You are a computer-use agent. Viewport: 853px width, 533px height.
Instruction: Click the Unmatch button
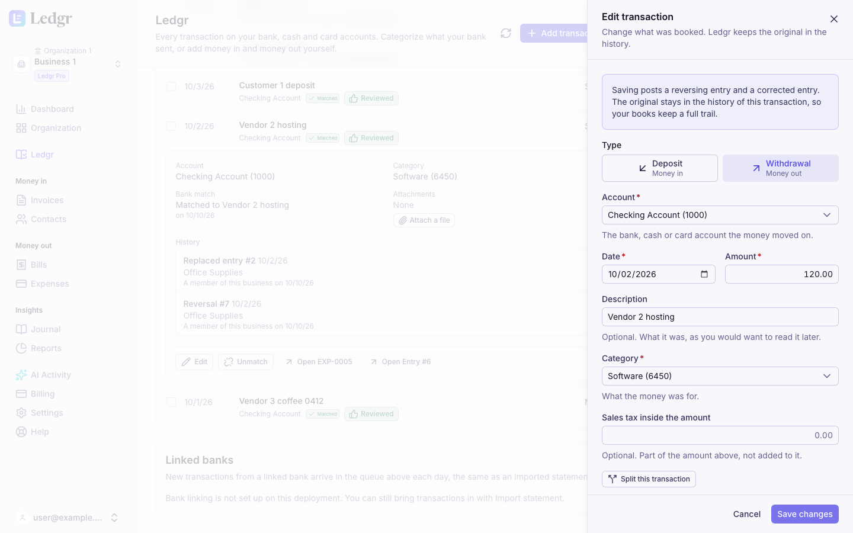point(246,362)
